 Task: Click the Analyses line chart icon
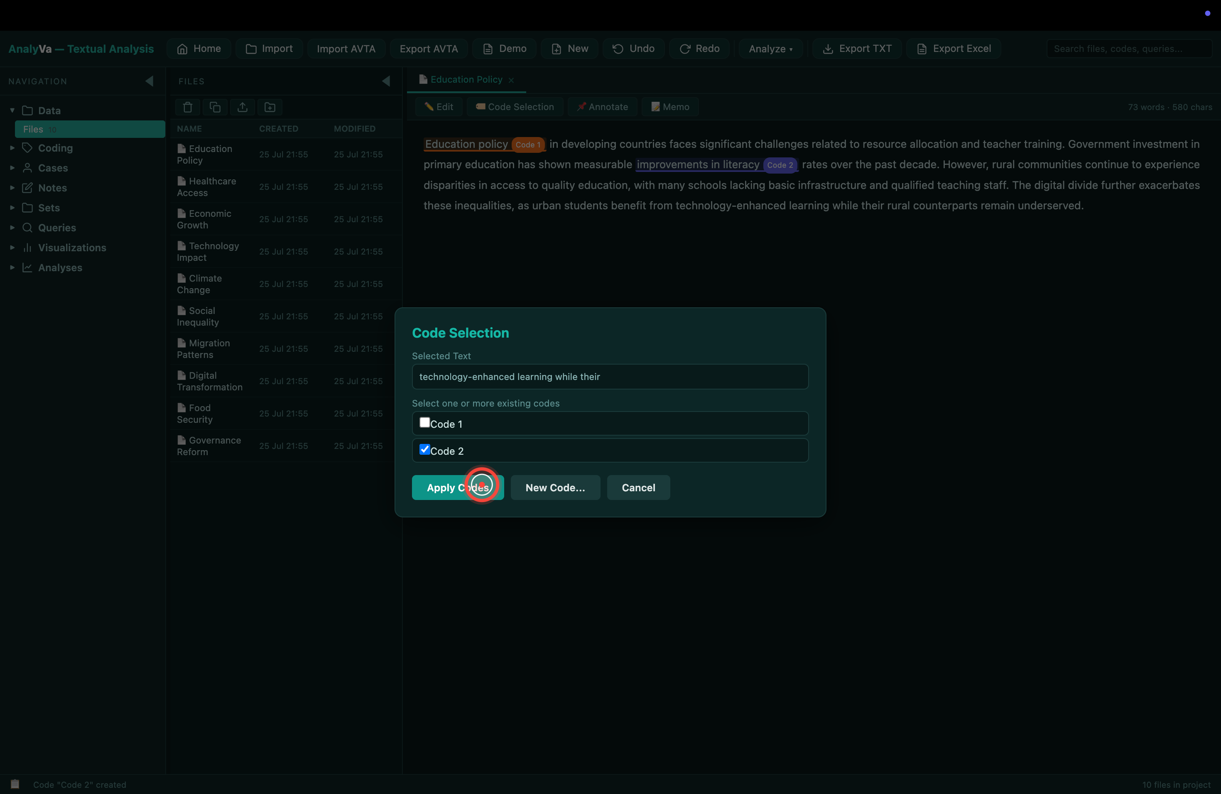[28, 268]
